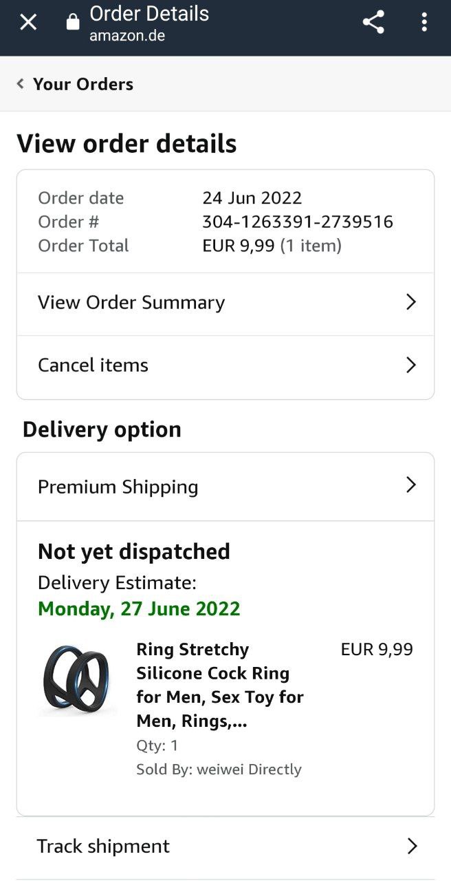The height and width of the screenshot is (881, 451).
Task: Open the three-dot overflow menu
Action: point(424,23)
